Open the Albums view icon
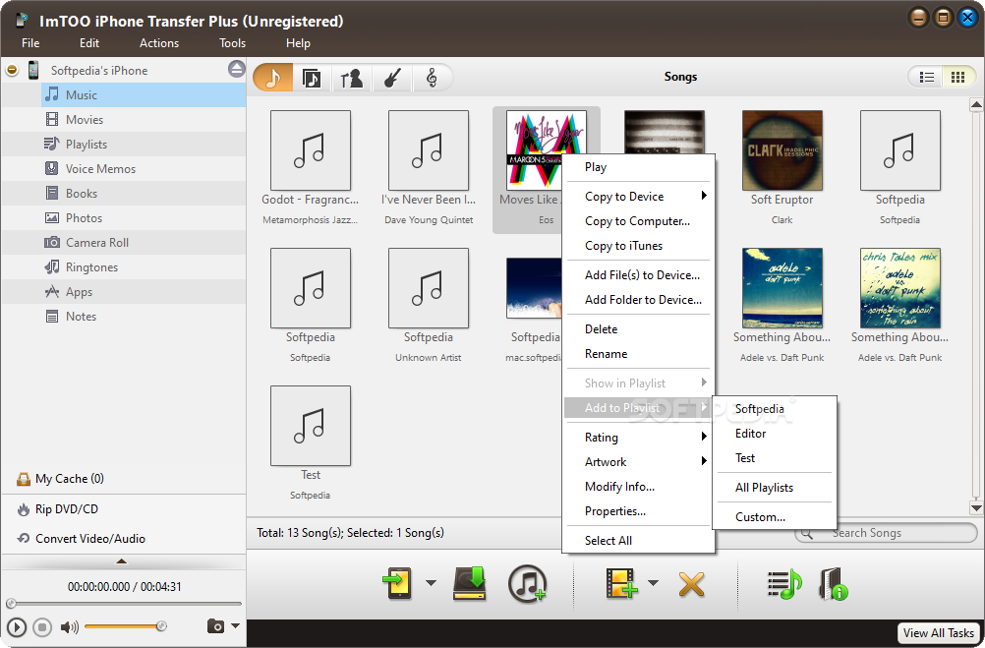 pos(312,78)
